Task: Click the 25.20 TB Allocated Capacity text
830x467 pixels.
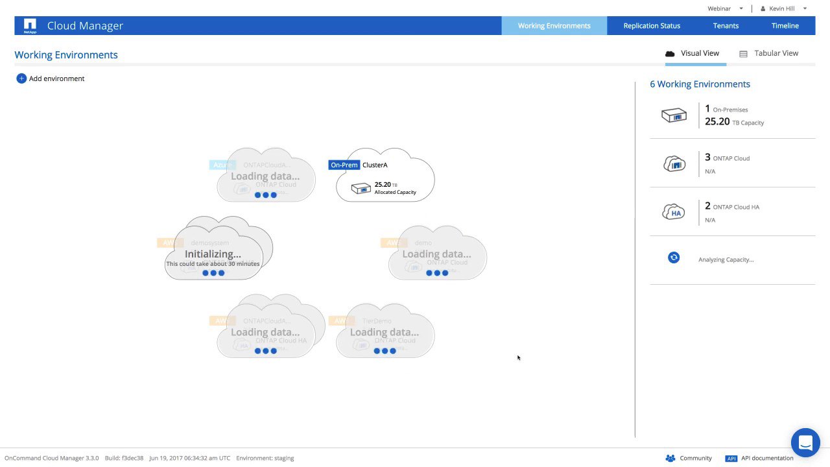Action: 395,188
